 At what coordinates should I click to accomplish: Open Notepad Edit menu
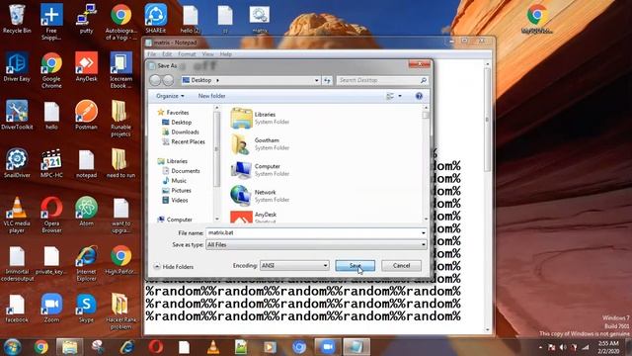pos(167,54)
